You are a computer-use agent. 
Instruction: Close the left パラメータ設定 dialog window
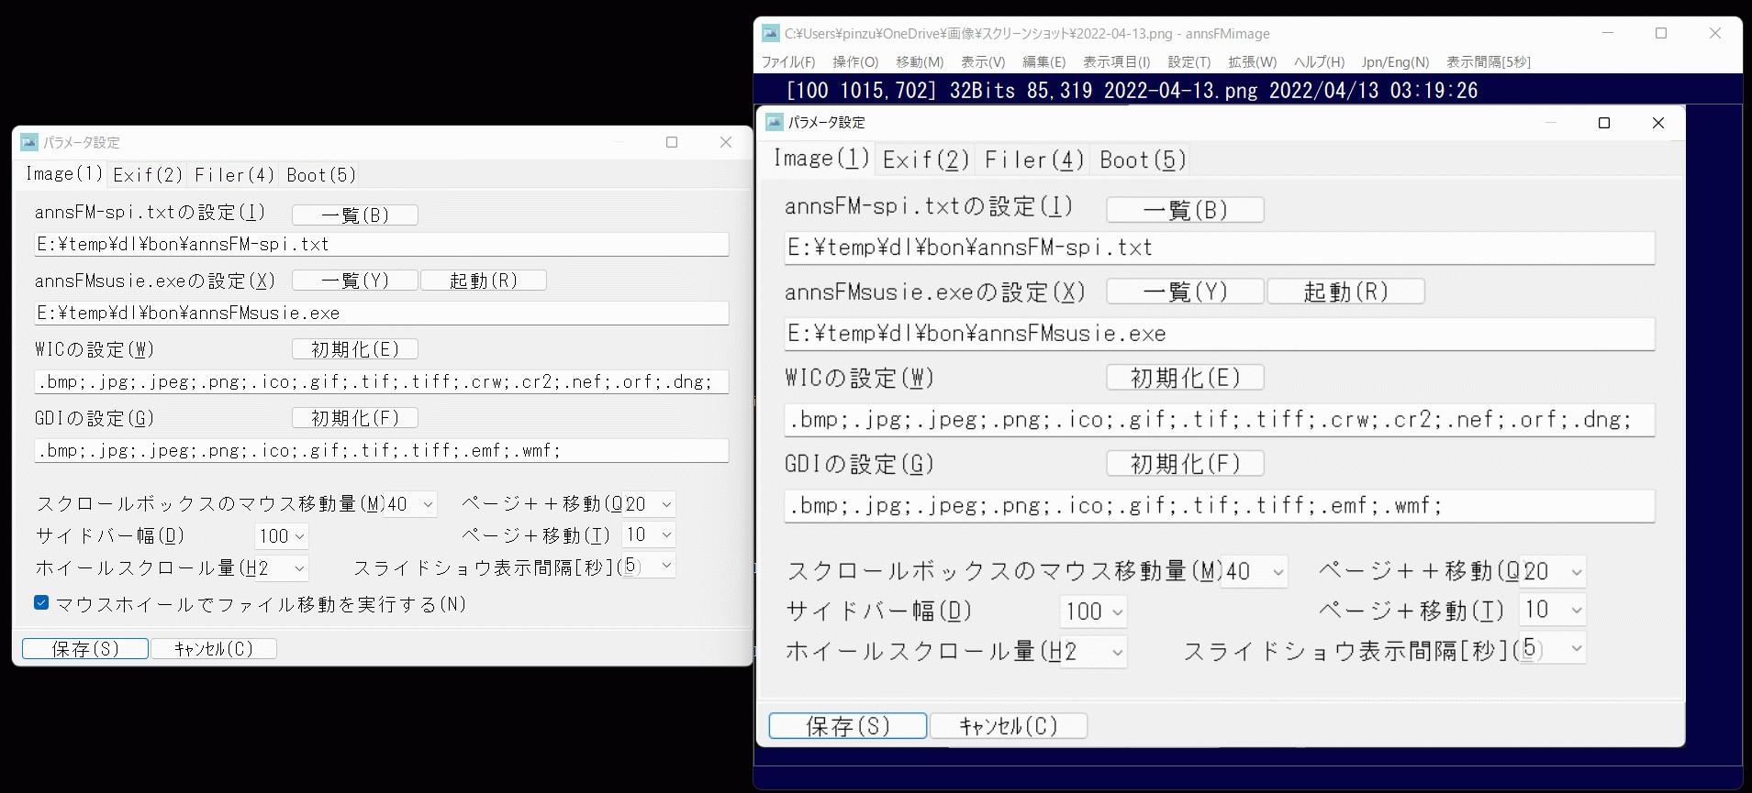pos(725,142)
